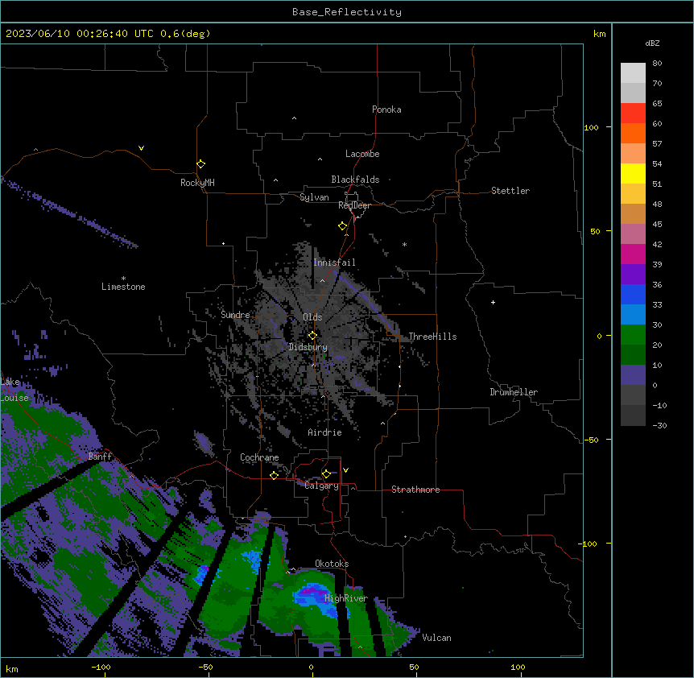Select the Olds city label
Image resolution: width=694 pixels, height=678 pixels.
[312, 317]
